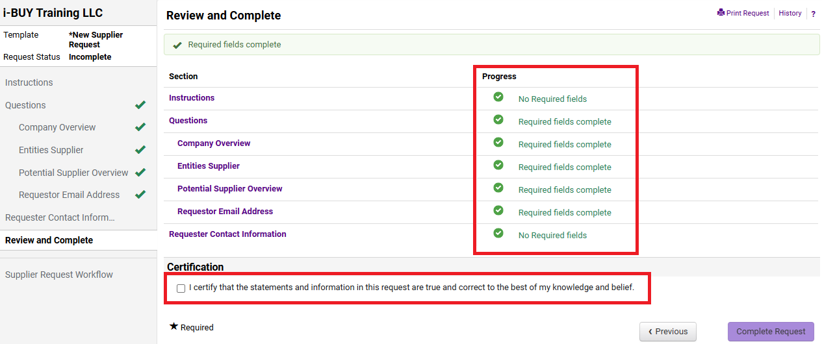Click the Complete Request button
Screen dimensions: 822x344
point(771,331)
